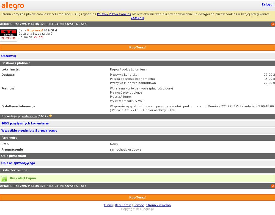Open the Polityką Plików Cookies link
Viewport: 275px width, 215px height.
114,14
